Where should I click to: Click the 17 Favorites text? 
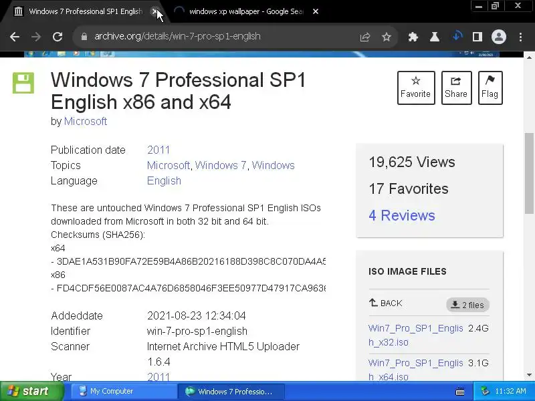pos(409,188)
